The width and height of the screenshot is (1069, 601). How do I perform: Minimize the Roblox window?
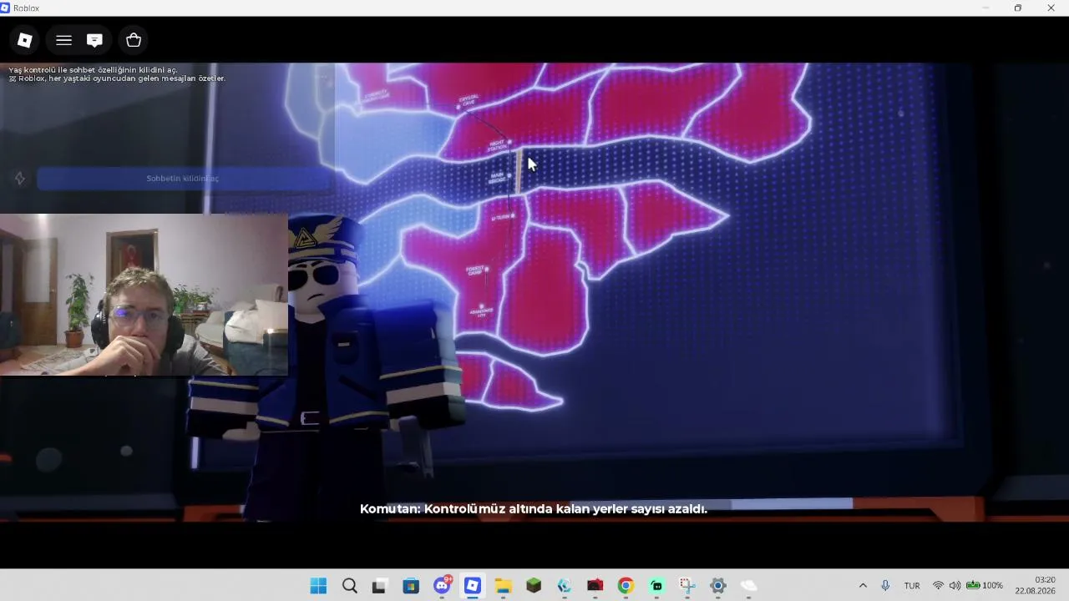tap(986, 8)
